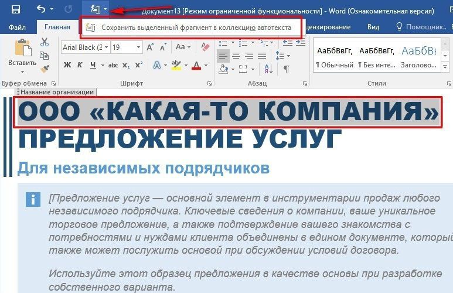Toggle bold Ж formatting
The image size is (453, 293).
point(67,65)
